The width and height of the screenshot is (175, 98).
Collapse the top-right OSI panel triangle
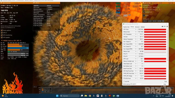tap(144, 3)
